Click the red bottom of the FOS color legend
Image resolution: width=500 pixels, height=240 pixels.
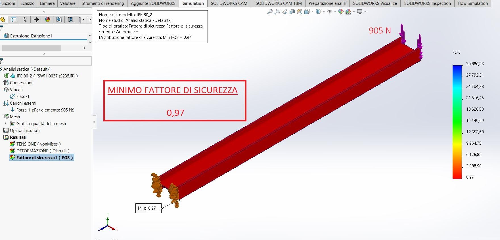[x=457, y=176]
